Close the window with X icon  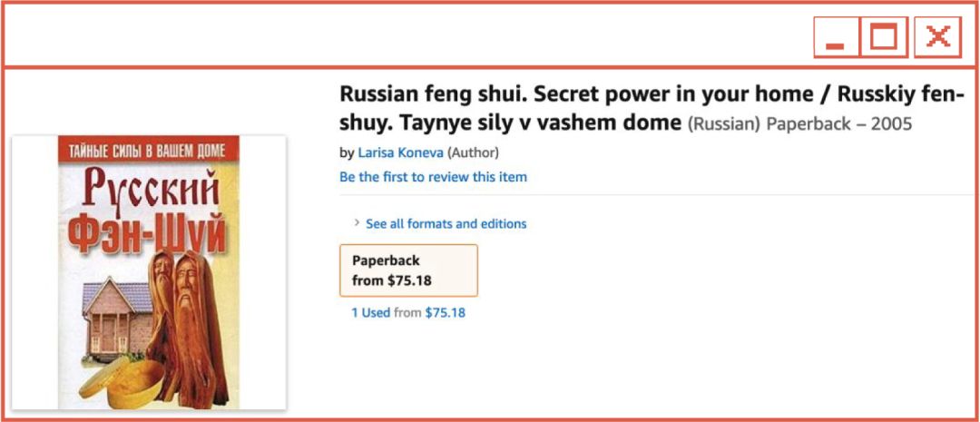tap(937, 37)
